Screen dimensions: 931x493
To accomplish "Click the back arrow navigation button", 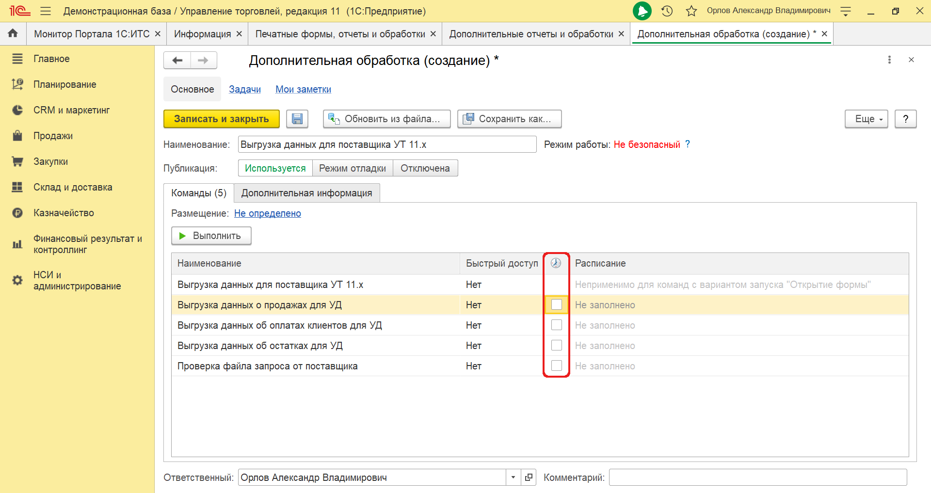I will 177,61.
